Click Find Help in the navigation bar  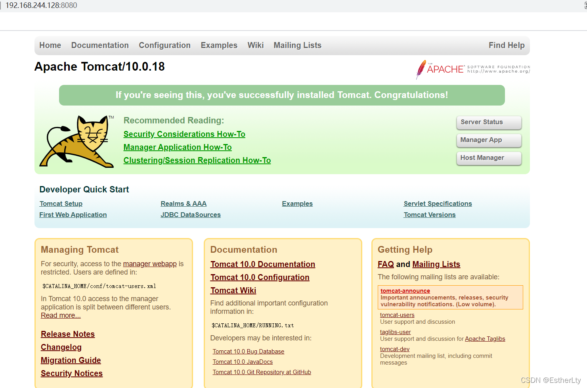tap(507, 45)
